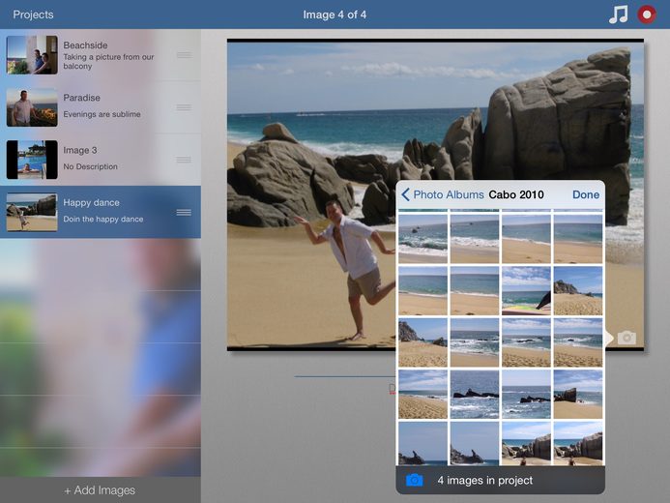Pick third-row third photo of waves

pyautogui.click(x=526, y=342)
